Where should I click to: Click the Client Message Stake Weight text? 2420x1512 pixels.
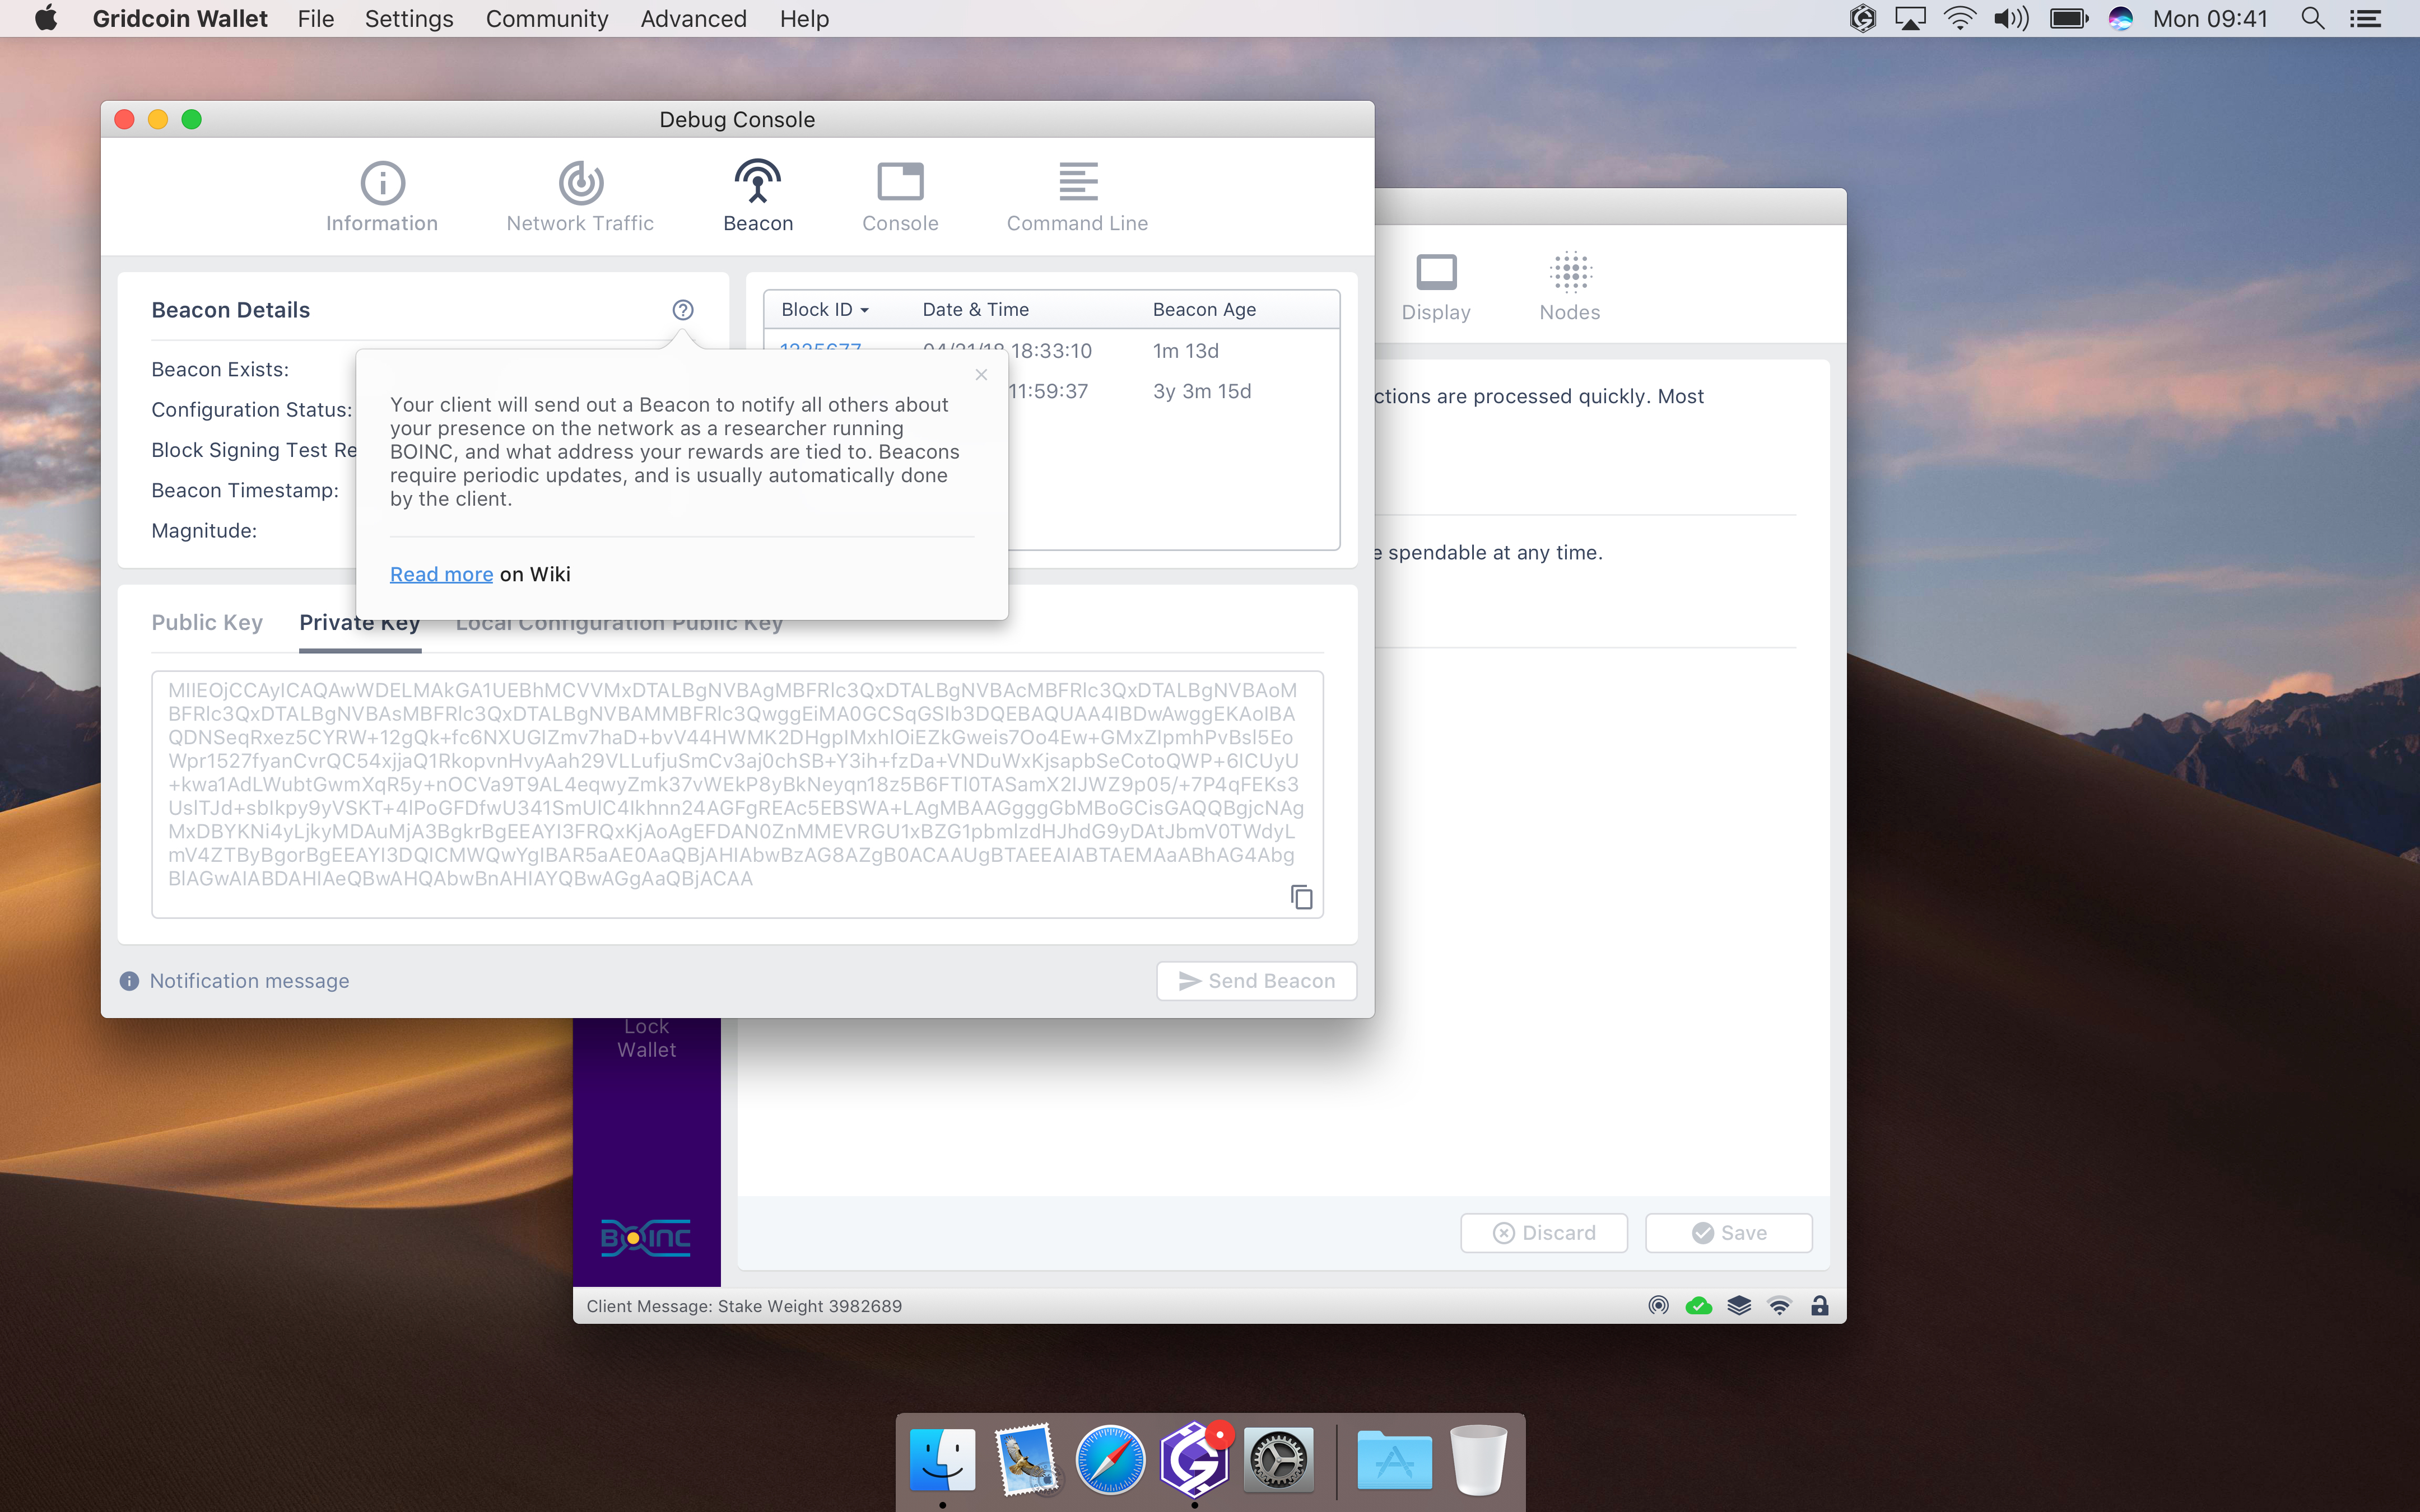tap(744, 1306)
